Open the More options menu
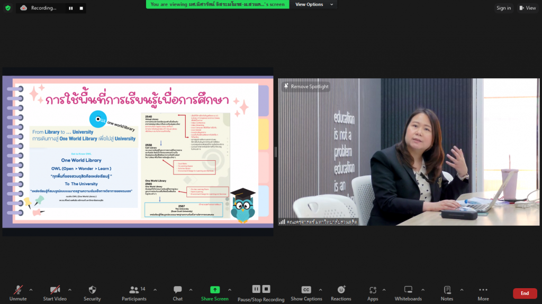The image size is (542, 304). (x=483, y=290)
